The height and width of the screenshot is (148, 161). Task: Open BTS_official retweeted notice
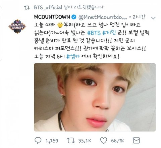(69, 8)
